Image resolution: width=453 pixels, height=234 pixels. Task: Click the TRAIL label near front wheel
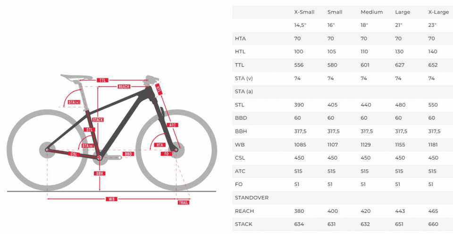(184, 202)
